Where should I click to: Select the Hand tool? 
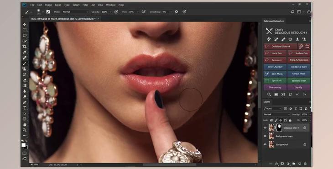[x=25, y=125]
